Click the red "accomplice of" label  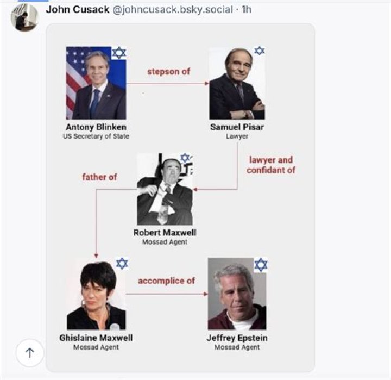[x=166, y=281]
